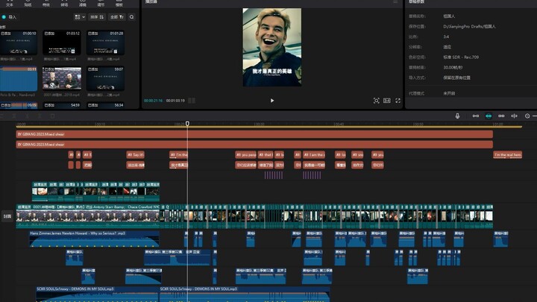Open the 转场 transitions tab
The height and width of the screenshot is (302, 537).
coord(64,4)
